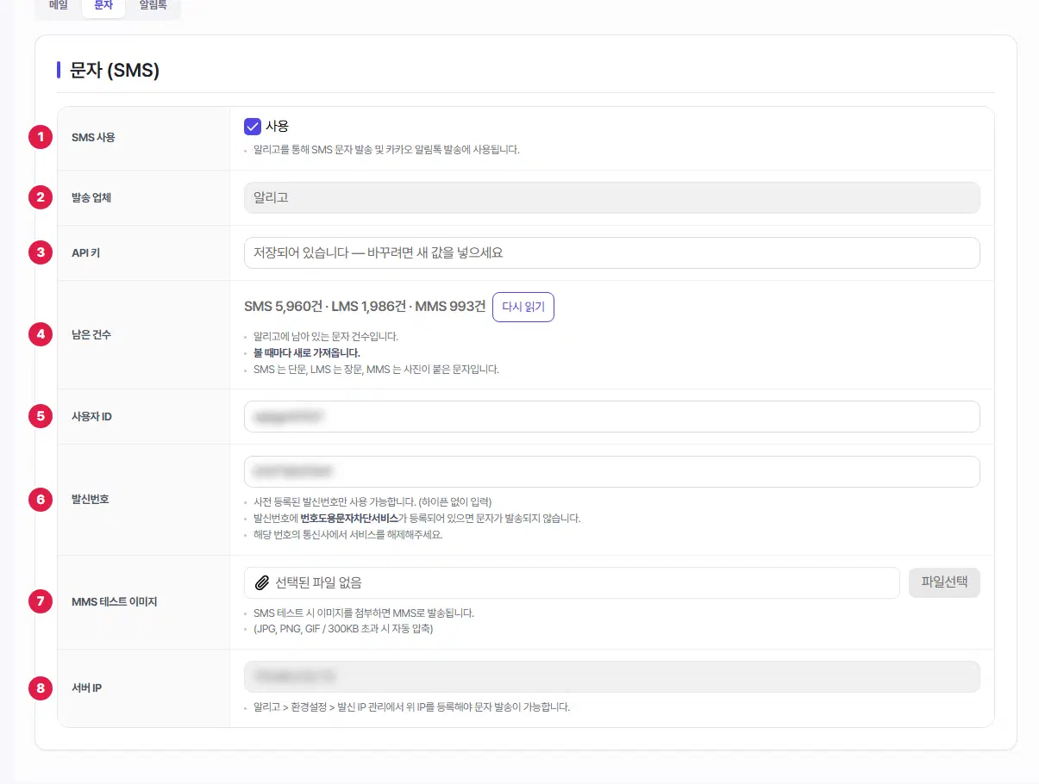Click the API 키 row label
Image resolution: width=1039 pixels, height=784 pixels.
coord(86,252)
